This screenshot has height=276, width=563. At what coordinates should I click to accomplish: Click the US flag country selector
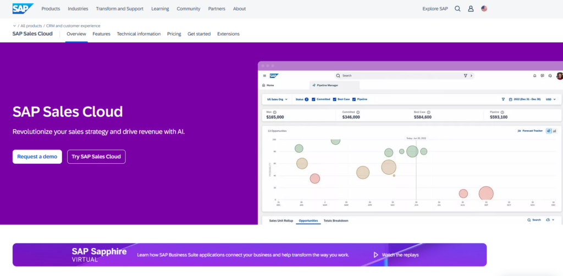[x=484, y=9]
